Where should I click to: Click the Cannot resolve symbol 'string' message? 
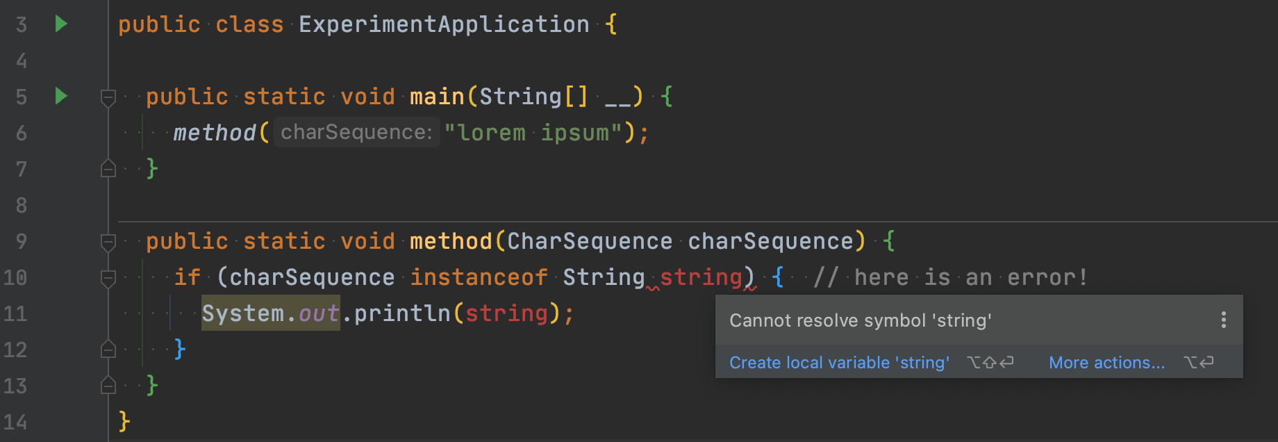[860, 320]
